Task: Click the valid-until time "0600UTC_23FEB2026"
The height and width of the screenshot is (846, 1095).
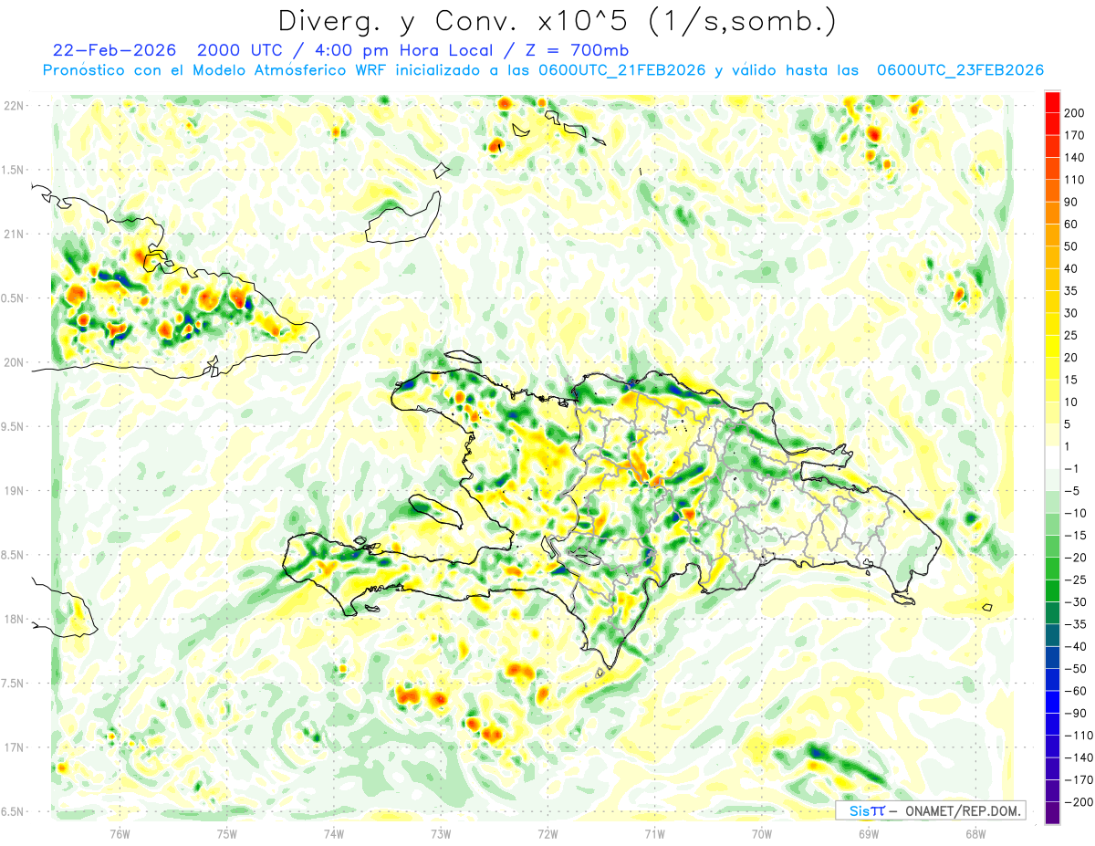Action: (960, 70)
